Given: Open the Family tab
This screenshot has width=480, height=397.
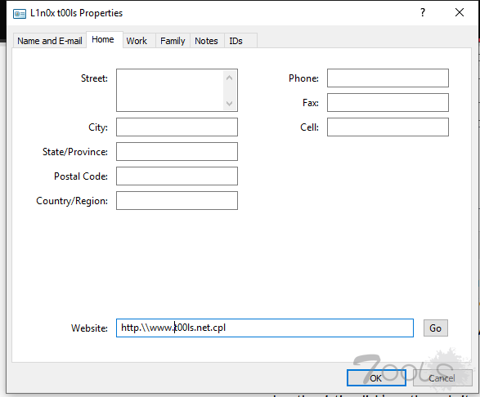Looking at the screenshot, I should (x=173, y=41).
